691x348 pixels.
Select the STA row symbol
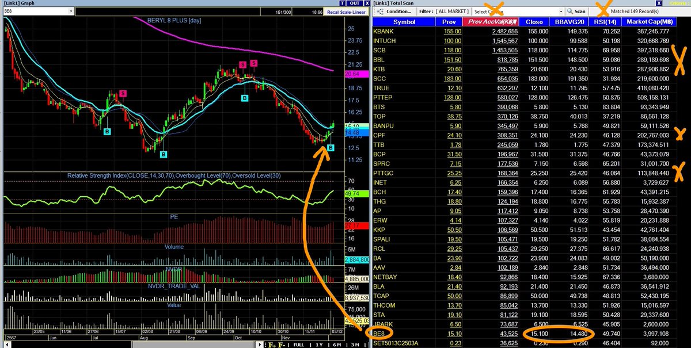(x=380, y=315)
